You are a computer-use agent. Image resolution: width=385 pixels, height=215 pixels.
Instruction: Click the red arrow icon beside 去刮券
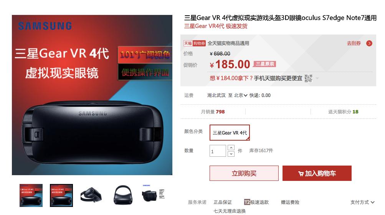click(x=369, y=43)
